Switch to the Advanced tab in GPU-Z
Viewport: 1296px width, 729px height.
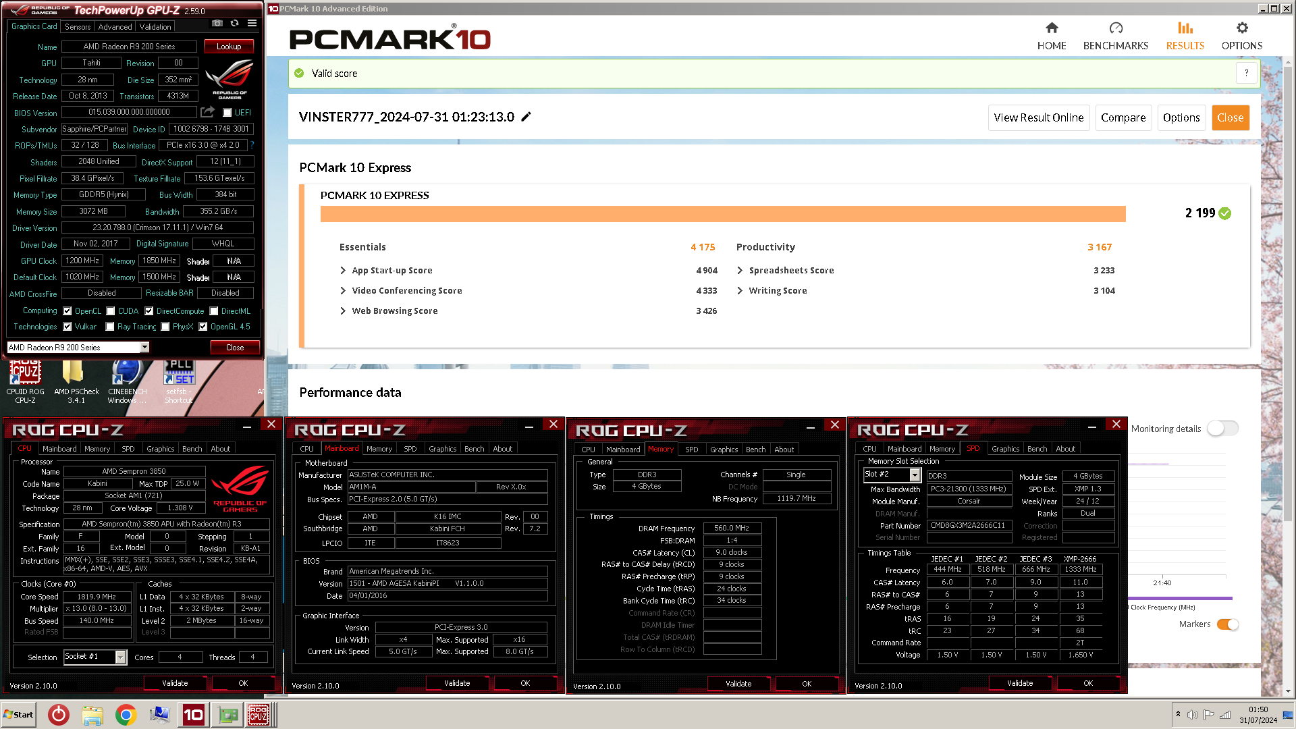click(115, 27)
